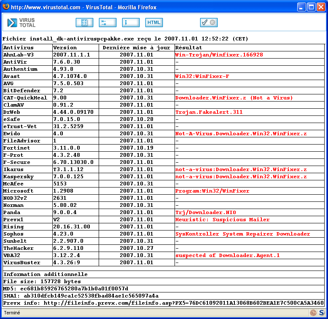The height and width of the screenshot is (319, 328).
Task: Click the CAT-QuickHeal antivirus name
Action: tap(25, 98)
